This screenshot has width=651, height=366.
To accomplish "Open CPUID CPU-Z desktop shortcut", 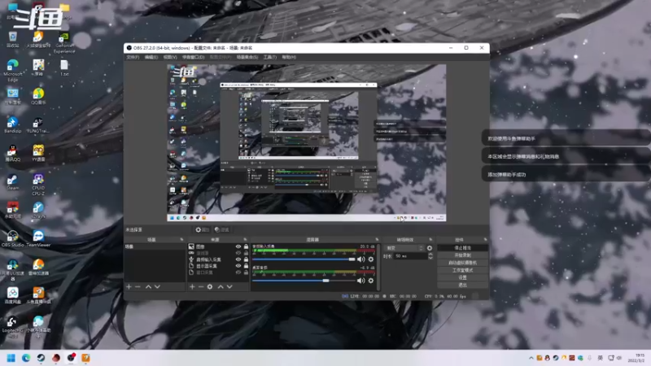I will tap(38, 185).
